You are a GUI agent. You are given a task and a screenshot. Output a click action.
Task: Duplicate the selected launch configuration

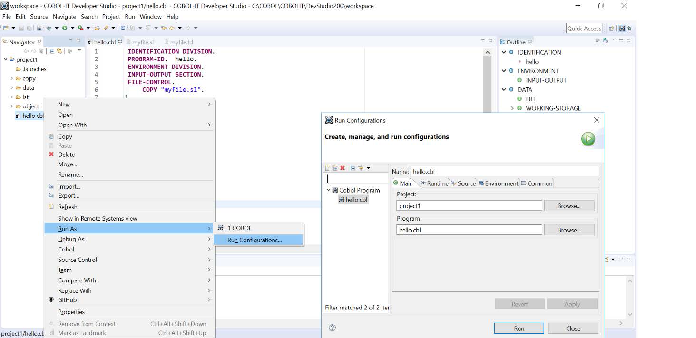click(335, 168)
